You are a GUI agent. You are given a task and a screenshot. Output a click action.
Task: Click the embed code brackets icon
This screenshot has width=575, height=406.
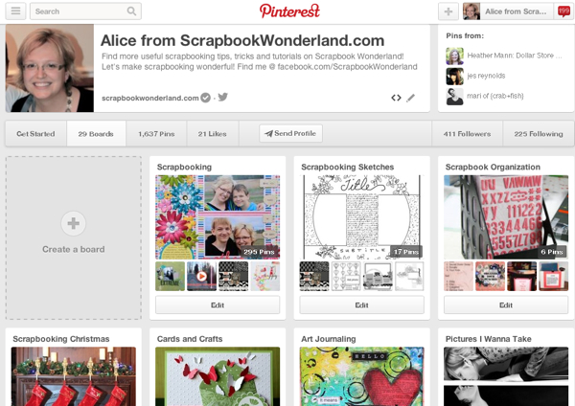(396, 98)
